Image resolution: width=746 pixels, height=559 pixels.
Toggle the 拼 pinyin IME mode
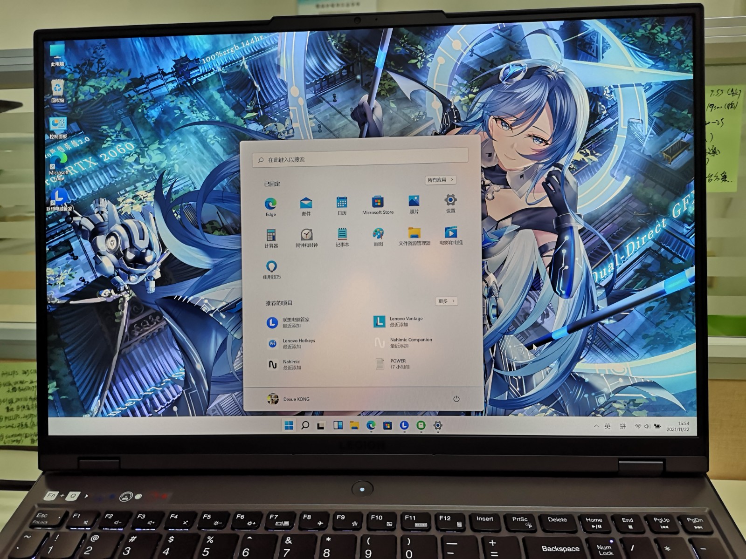click(622, 426)
